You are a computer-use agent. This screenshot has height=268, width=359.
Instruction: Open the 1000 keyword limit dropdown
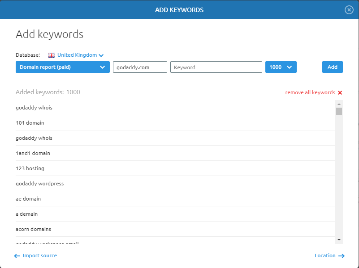coord(281,67)
